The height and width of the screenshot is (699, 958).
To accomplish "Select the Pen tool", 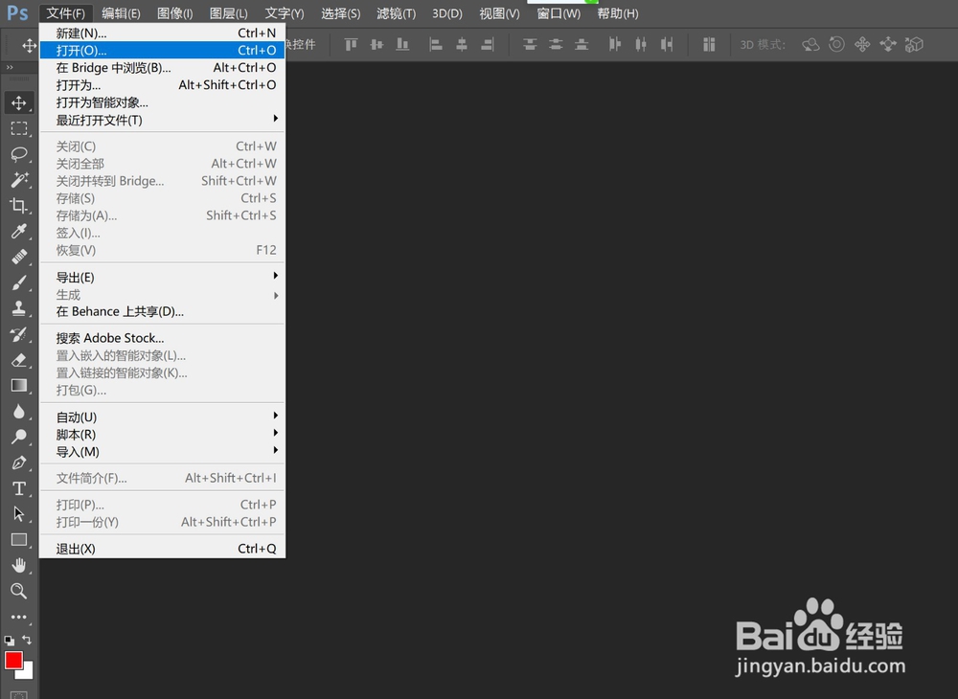I will (19, 462).
